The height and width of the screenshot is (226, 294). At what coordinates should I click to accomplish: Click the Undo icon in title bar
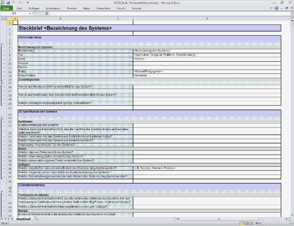pyautogui.click(x=13, y=2)
